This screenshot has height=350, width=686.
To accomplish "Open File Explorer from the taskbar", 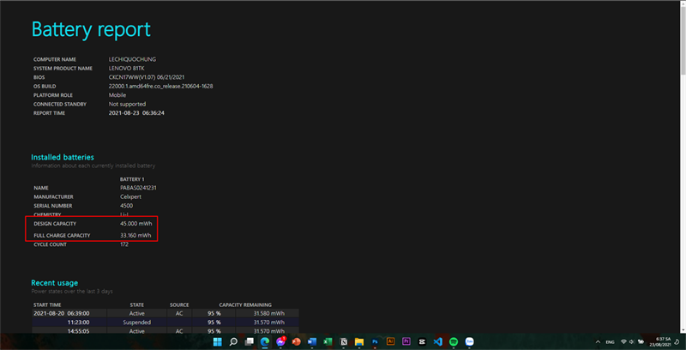I will [x=359, y=341].
